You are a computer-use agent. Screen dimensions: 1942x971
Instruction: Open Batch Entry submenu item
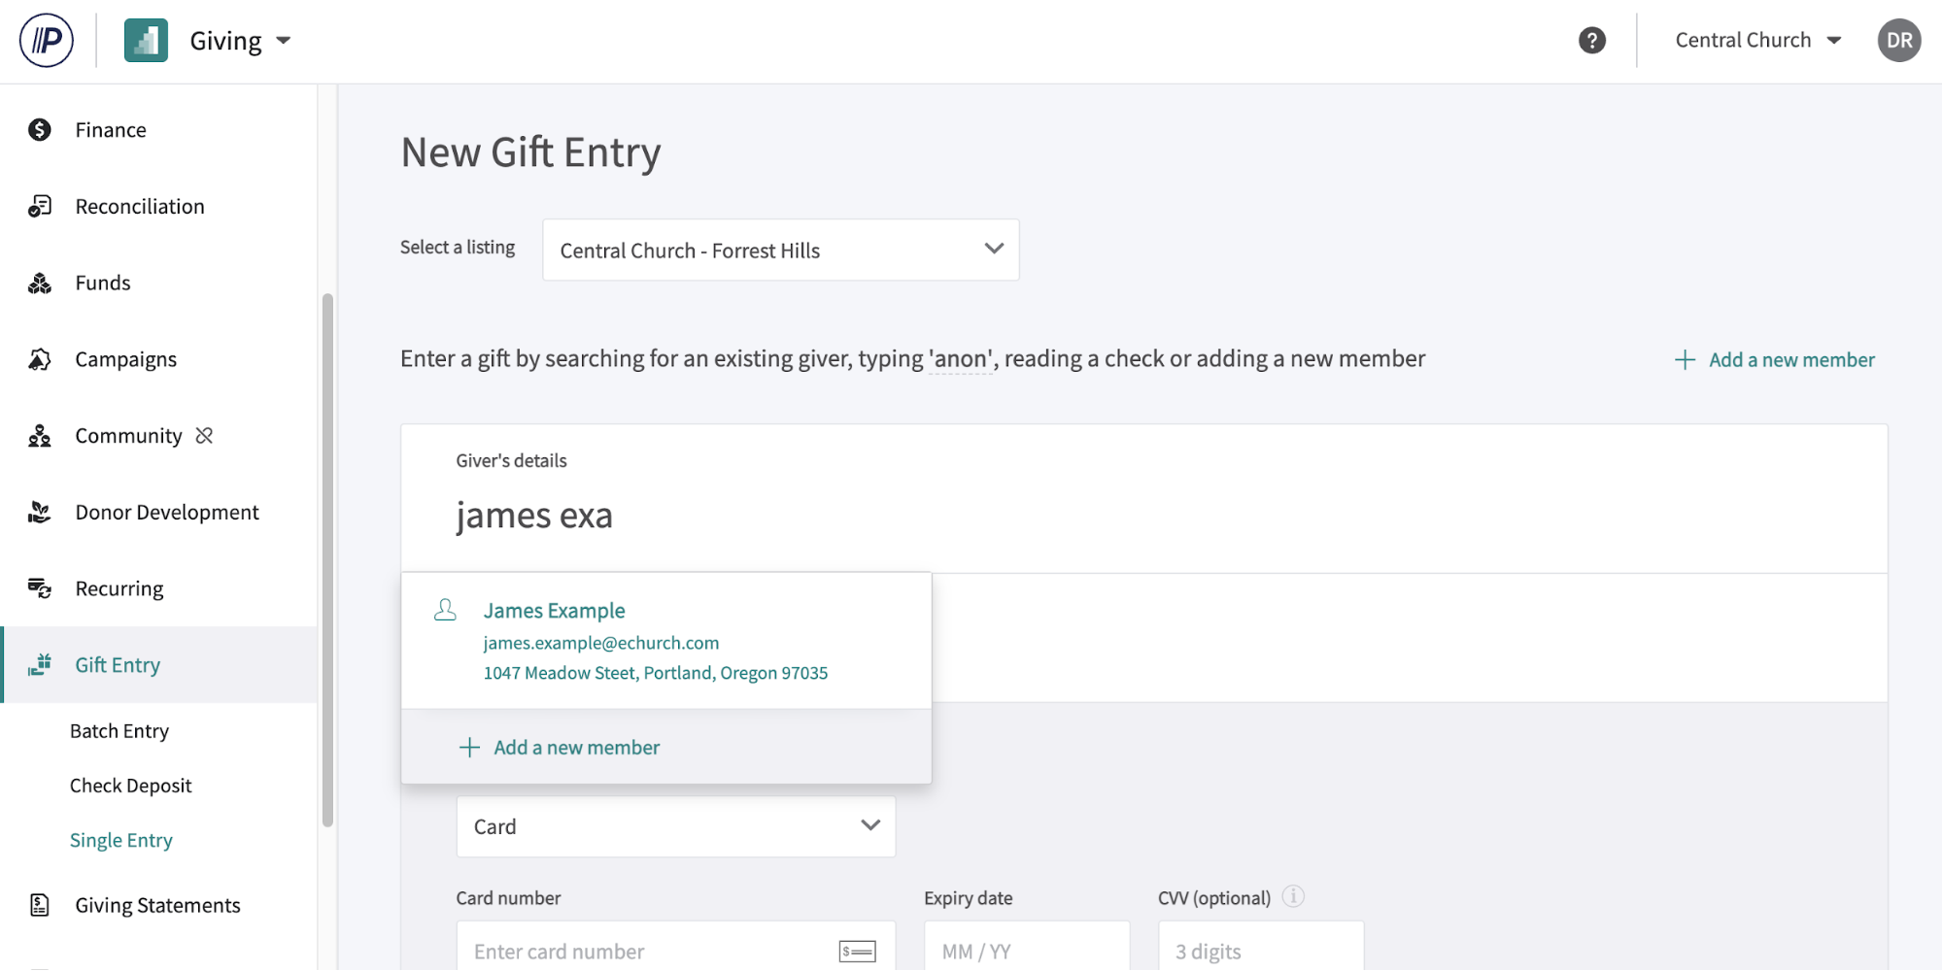click(119, 731)
